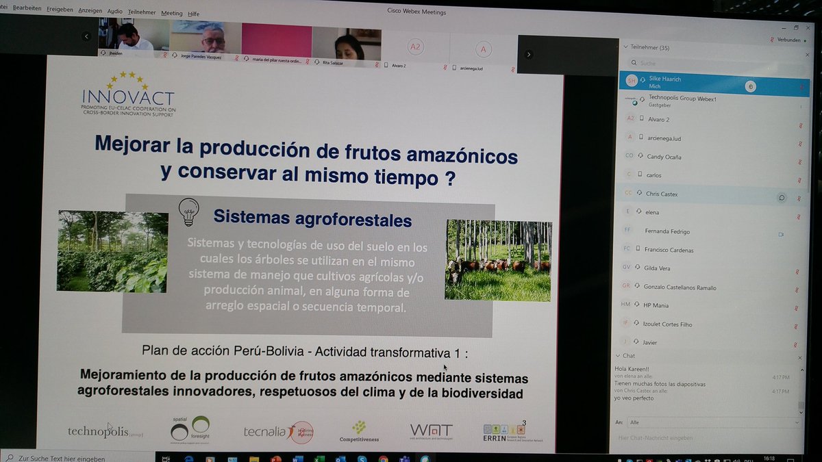Open chat bubble icon for Chris Castex
Image resolution: width=822 pixels, height=462 pixels.
[781, 197]
